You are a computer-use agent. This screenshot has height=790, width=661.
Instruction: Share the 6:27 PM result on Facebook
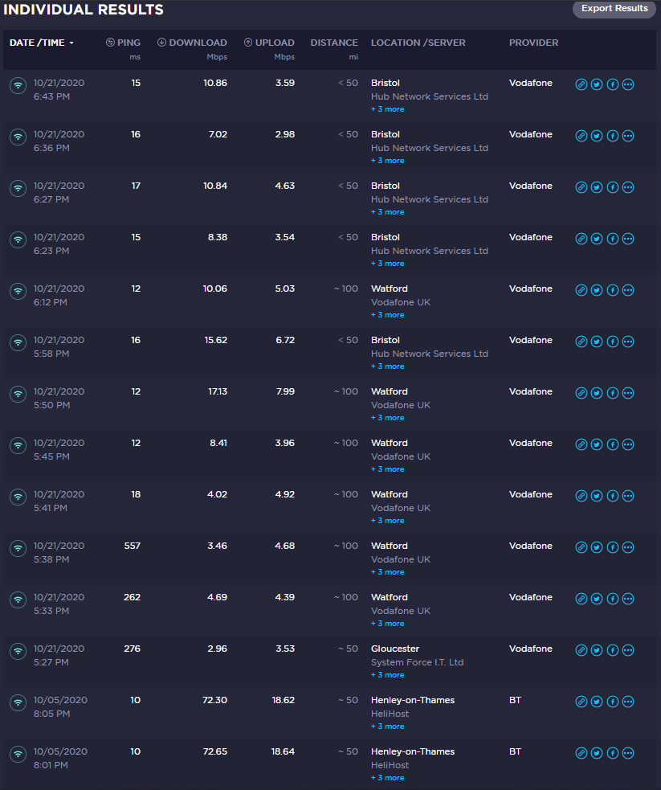[x=613, y=187]
